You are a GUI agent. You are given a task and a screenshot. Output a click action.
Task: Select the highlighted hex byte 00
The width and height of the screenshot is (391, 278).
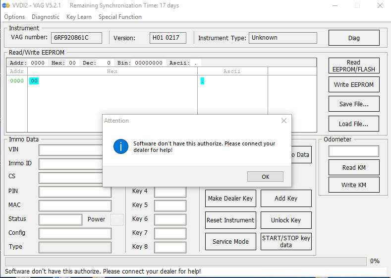[34, 81]
